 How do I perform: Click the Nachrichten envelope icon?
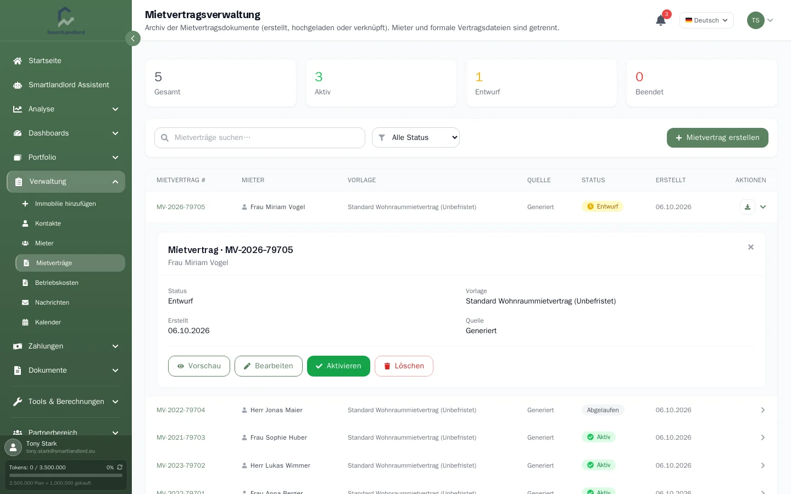[x=25, y=302]
